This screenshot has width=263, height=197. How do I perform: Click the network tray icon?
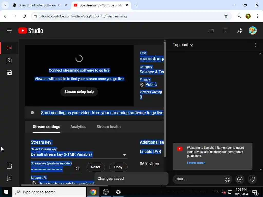(230, 192)
